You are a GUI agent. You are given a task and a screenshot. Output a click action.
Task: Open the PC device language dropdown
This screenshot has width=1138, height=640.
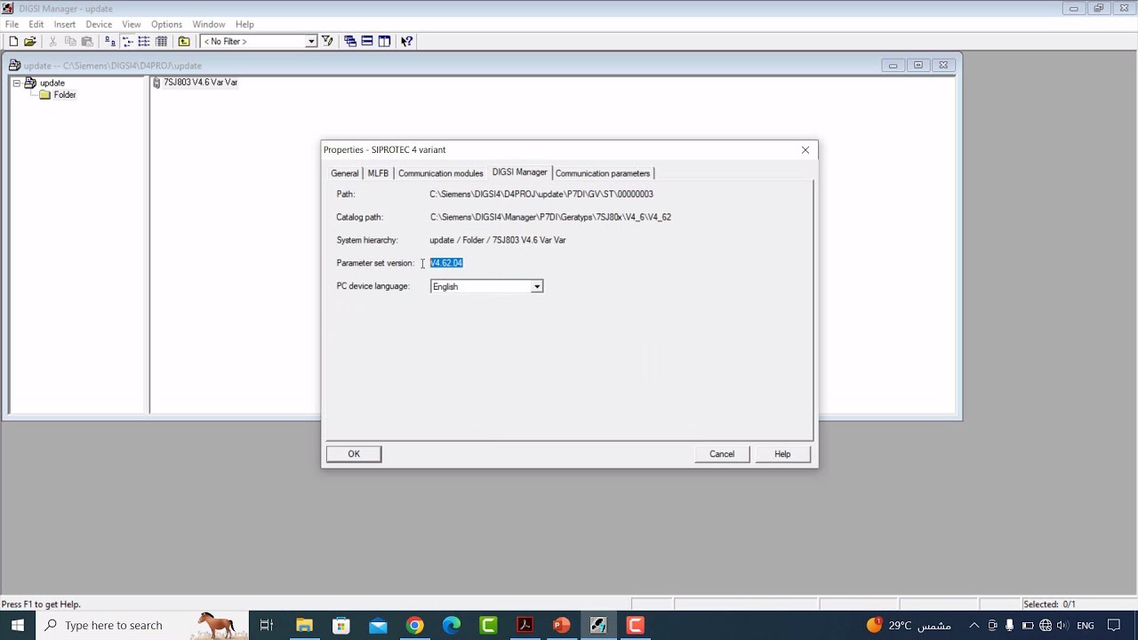[x=537, y=286]
